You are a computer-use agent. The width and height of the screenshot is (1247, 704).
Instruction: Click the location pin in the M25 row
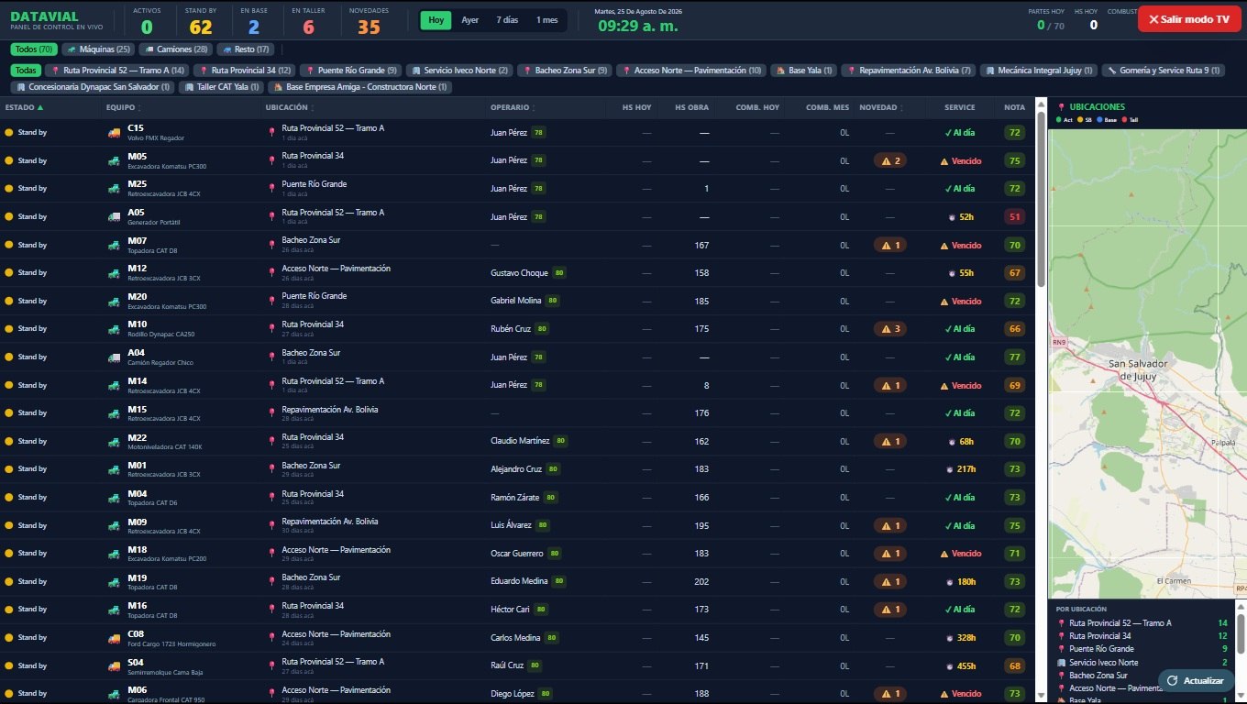271,189
